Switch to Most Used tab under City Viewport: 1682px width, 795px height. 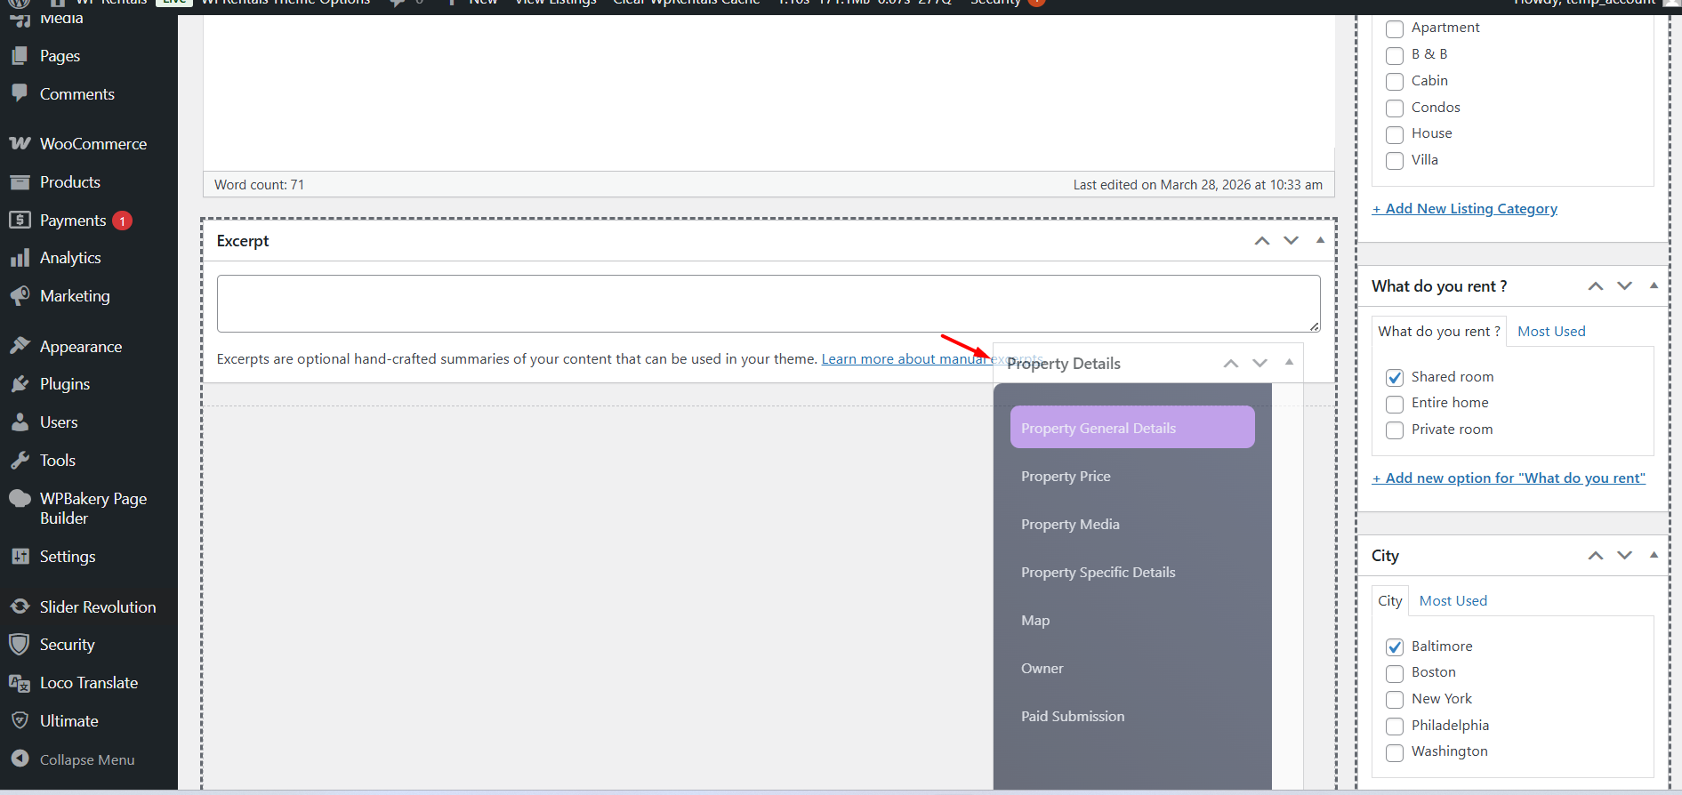point(1453,601)
